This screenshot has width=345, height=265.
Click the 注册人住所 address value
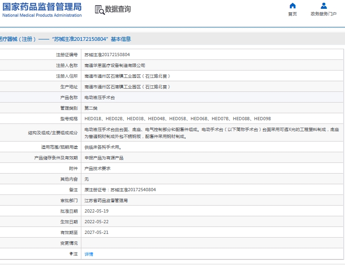point(127,76)
